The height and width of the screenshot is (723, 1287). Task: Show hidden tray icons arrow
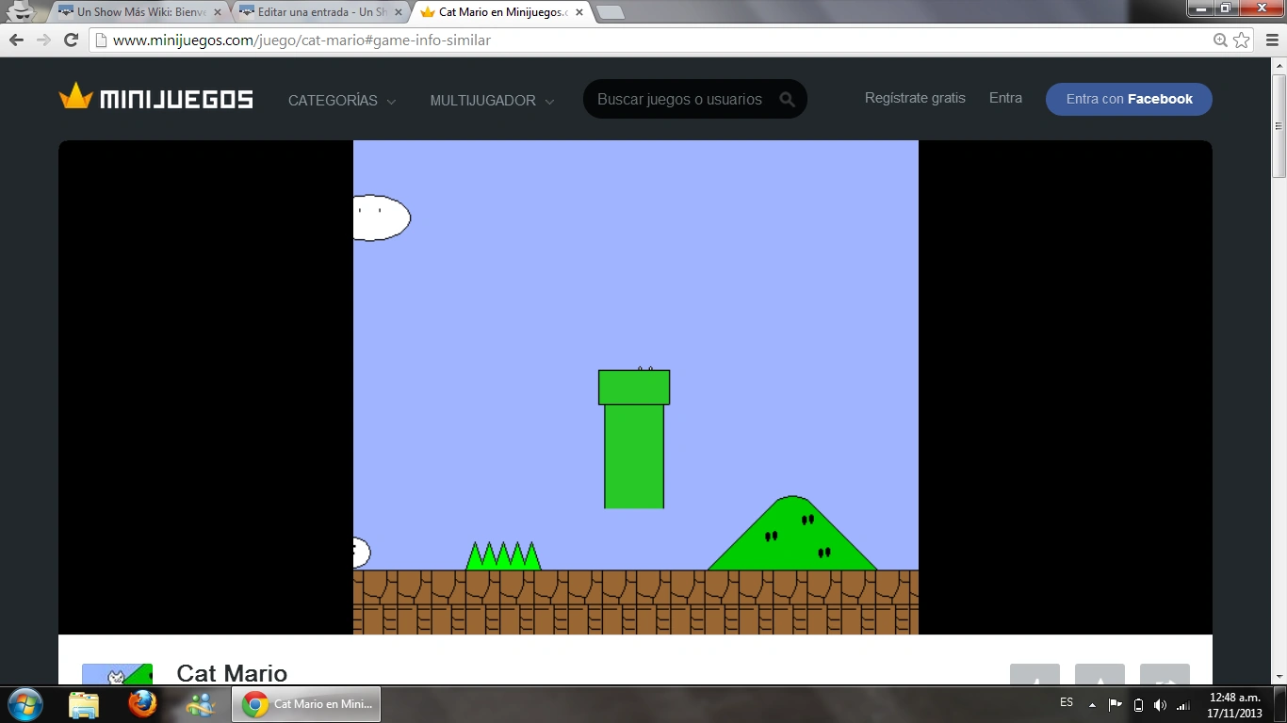[x=1092, y=704]
